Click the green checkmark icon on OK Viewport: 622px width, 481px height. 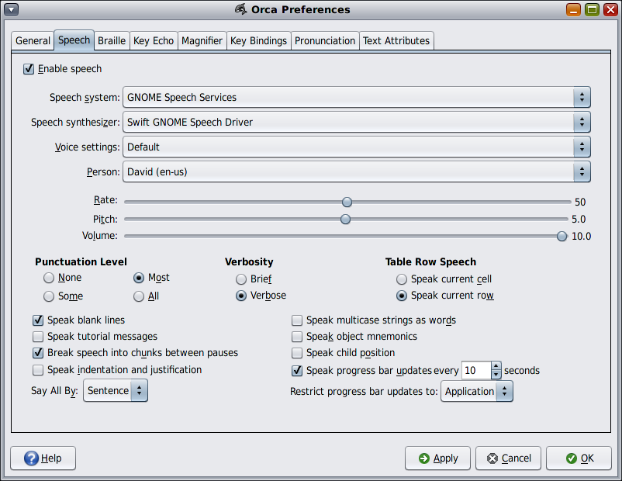click(x=571, y=459)
